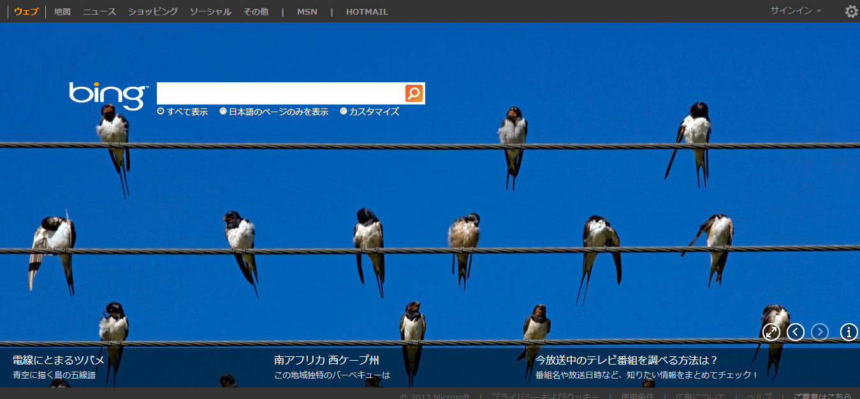The width and height of the screenshot is (860, 399).
Task: Go to HOTMAIL
Action: [367, 11]
